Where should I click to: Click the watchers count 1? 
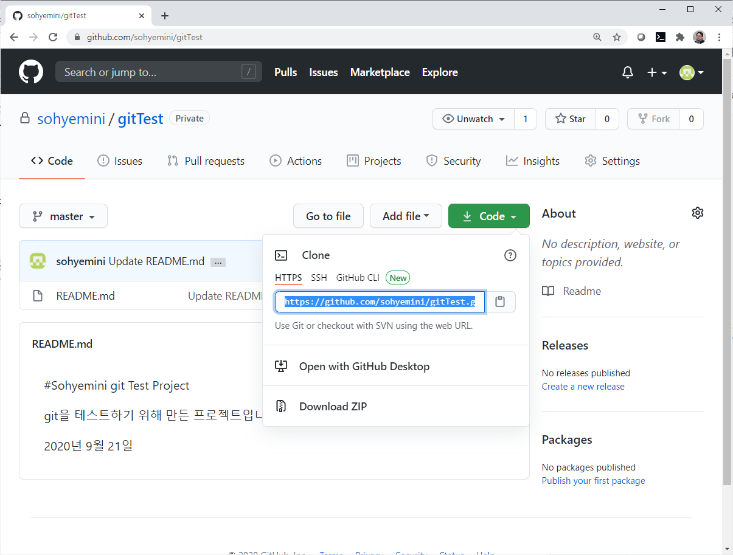[x=526, y=119]
